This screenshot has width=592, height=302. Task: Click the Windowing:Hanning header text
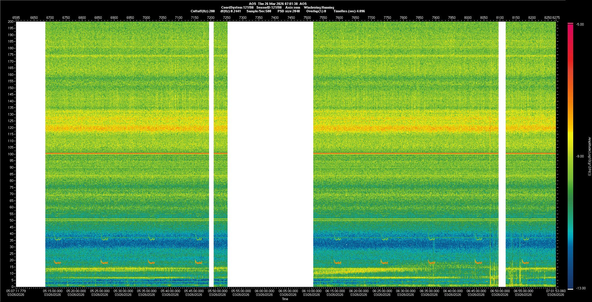(x=319, y=7)
